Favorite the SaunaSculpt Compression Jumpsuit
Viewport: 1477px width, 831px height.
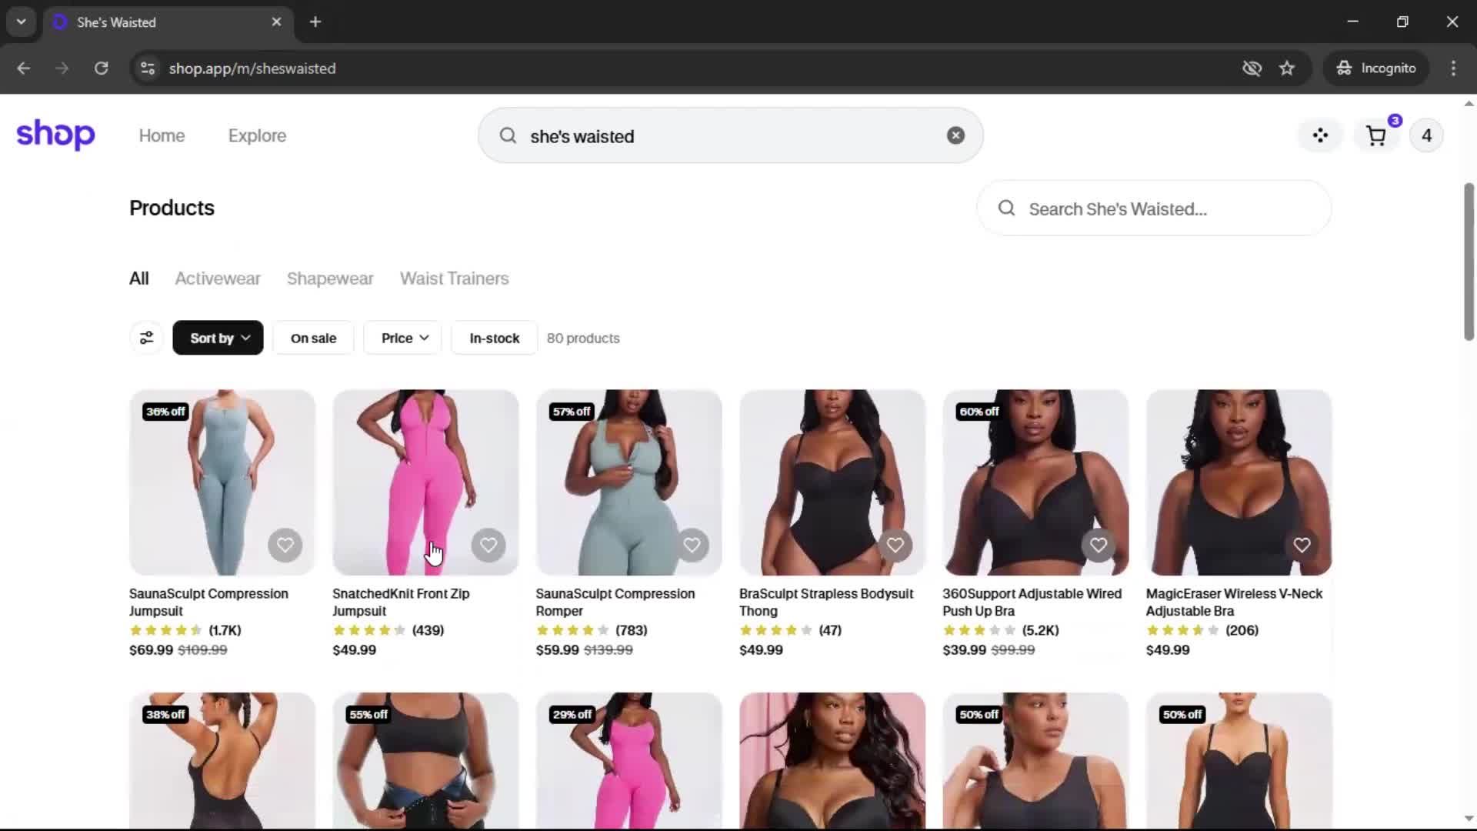click(x=285, y=546)
